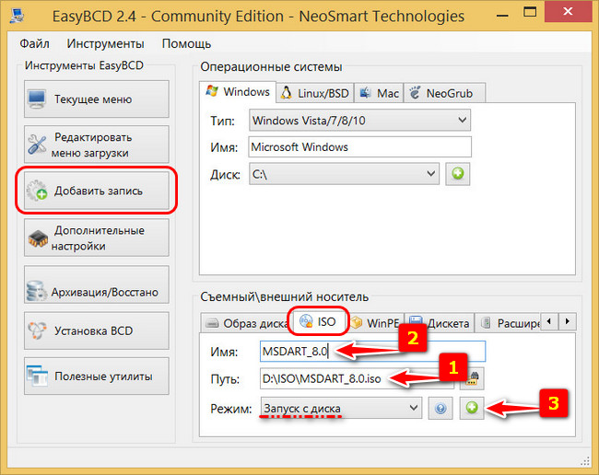Viewport: 599px width, 475px height.
Task: Click the database icon of Архивация/Восстано
Action: 37,292
